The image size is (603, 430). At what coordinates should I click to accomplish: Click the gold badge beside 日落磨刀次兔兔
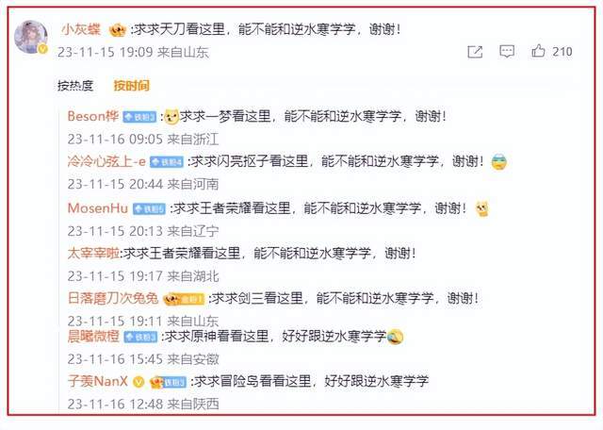point(184,299)
